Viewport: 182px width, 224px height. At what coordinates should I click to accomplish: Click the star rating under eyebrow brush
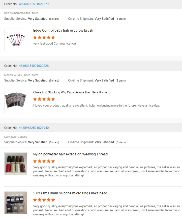tap(44, 37)
